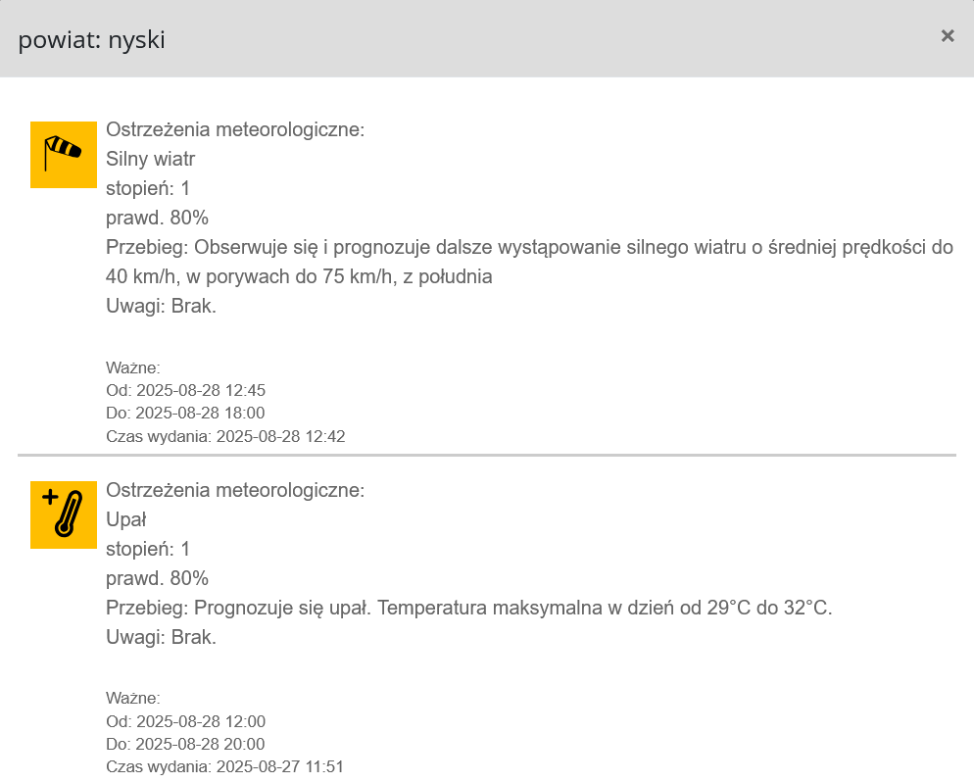
Task: Close the powiat nyski warning dialog
Action: (x=947, y=36)
